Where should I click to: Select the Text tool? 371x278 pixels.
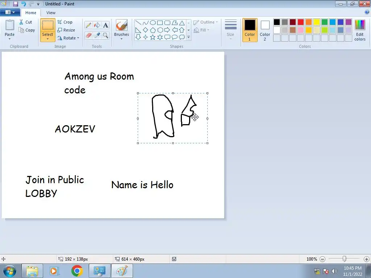[105, 25]
